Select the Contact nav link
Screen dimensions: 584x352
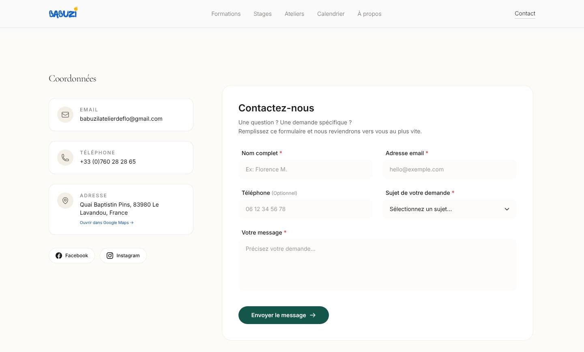(525, 13)
